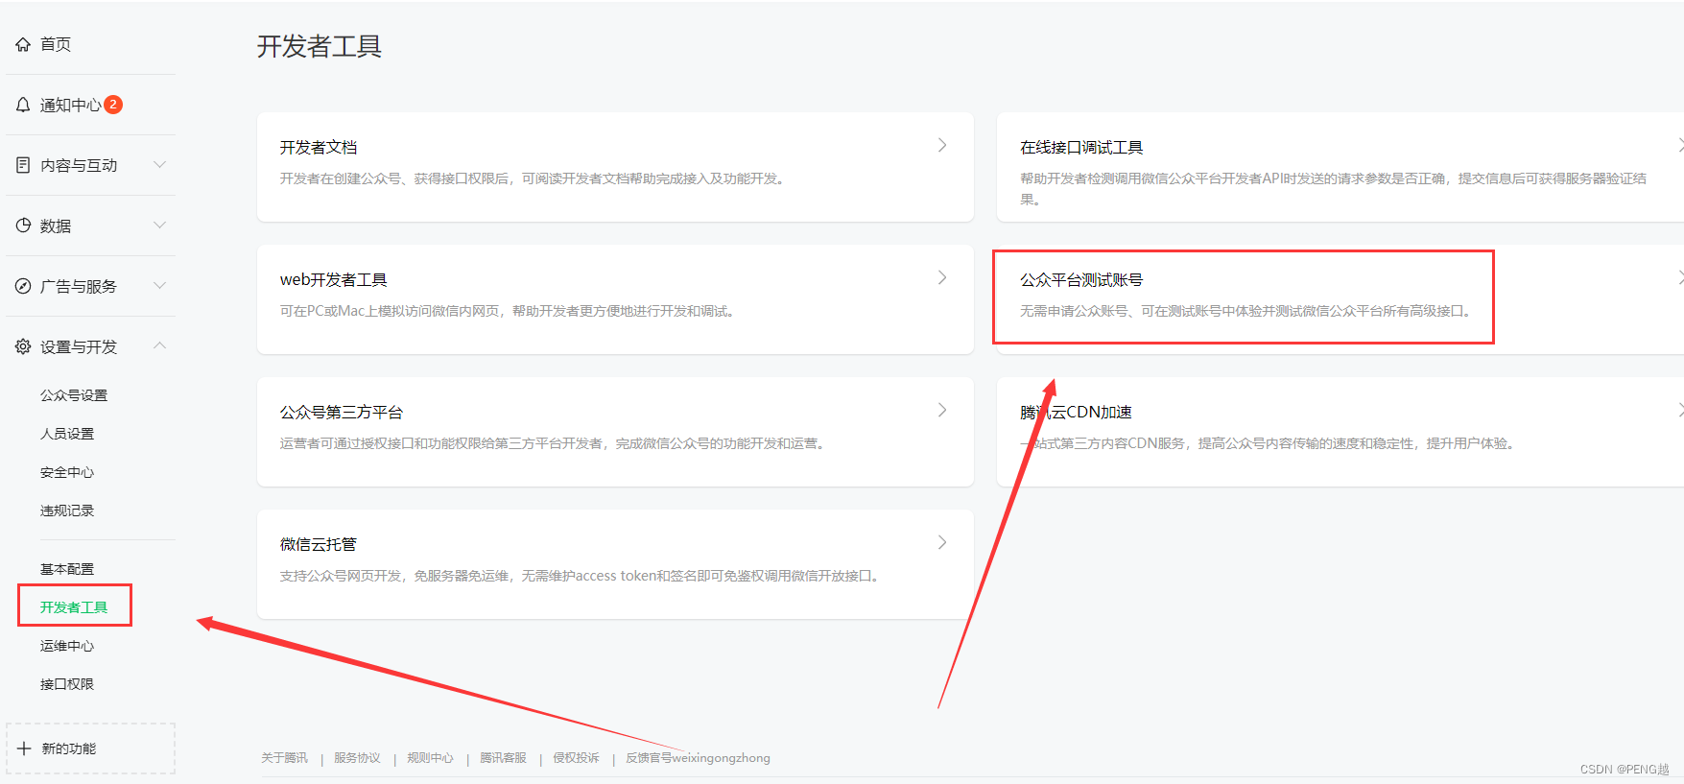Open the 微信云托管 card title
This screenshot has width=1684, height=784.
[319, 544]
